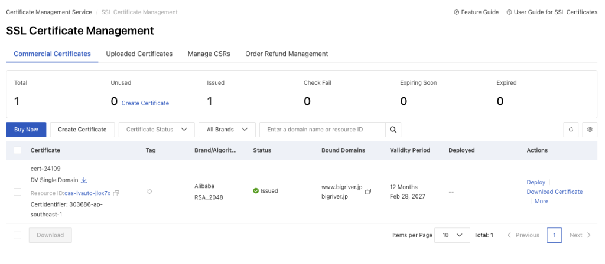This screenshot has height=264, width=605.
Task: Click the Download Certificate link
Action: (x=554, y=192)
